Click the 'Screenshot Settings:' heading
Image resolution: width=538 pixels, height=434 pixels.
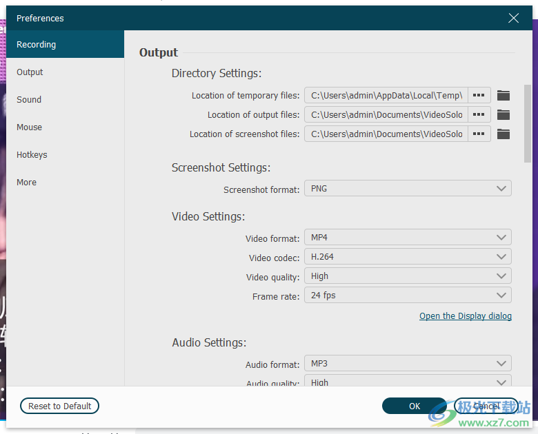tap(221, 167)
